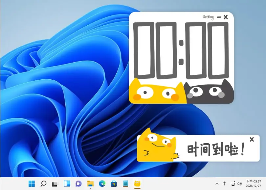The width and height of the screenshot is (266, 190).
Task: Open taskbar Search magnifier
Action: (43, 183)
